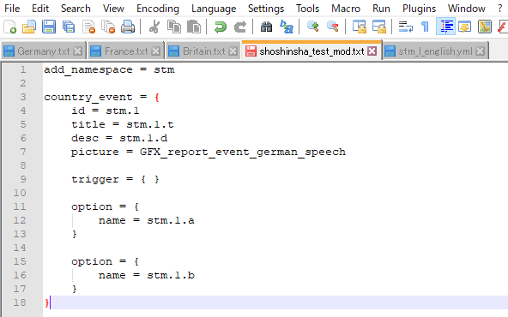
Task: Save the current file
Action: coord(49,27)
